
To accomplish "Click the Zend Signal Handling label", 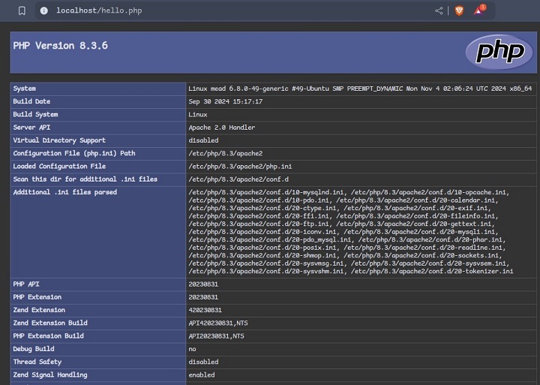I will point(49,374).
